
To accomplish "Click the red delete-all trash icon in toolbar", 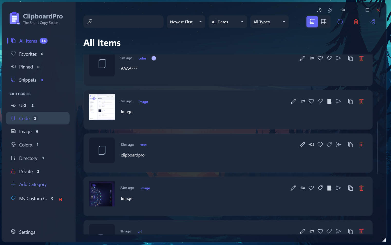I will (356, 22).
